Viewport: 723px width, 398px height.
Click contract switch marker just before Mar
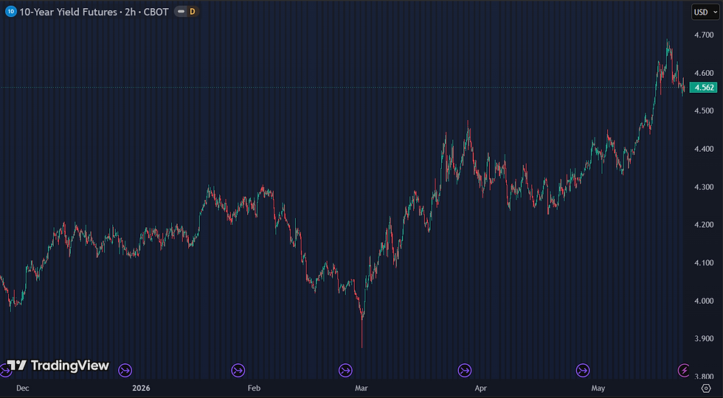click(345, 370)
